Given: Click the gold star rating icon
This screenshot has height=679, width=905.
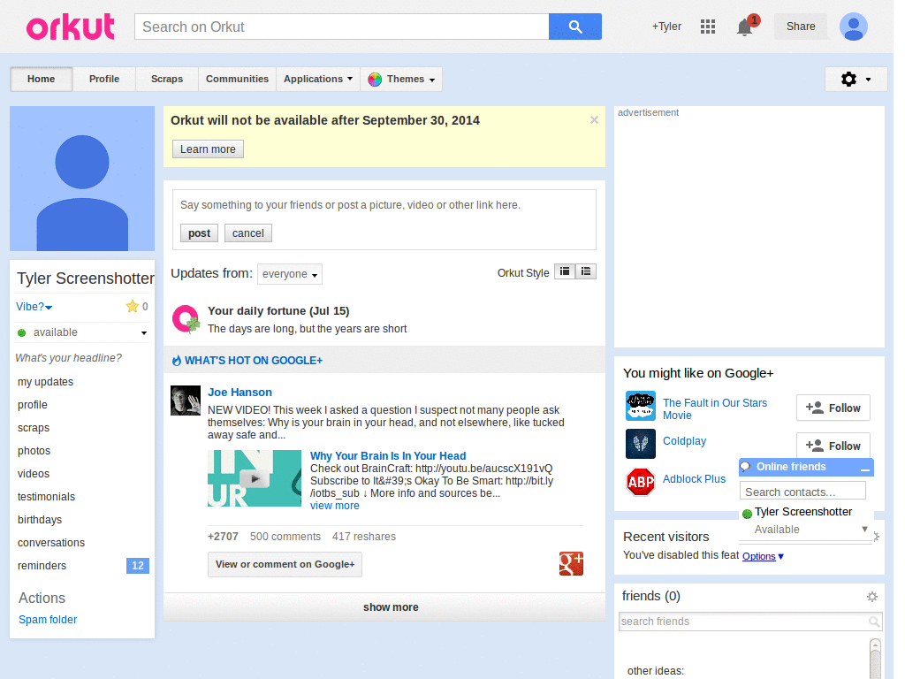Looking at the screenshot, I should [x=133, y=306].
